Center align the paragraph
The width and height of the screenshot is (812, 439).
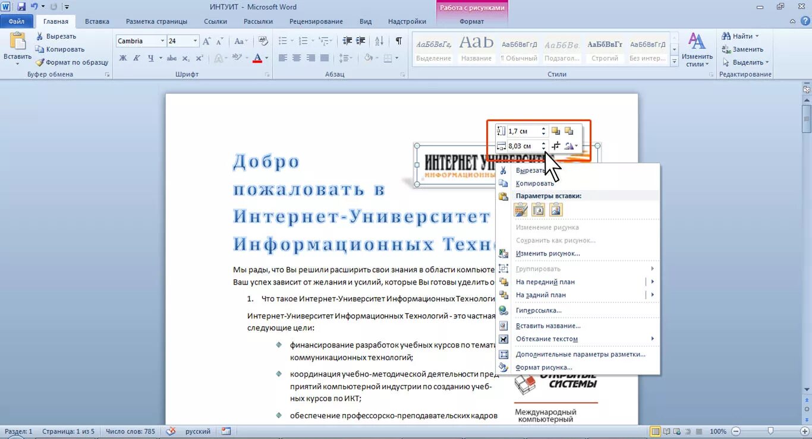297,58
